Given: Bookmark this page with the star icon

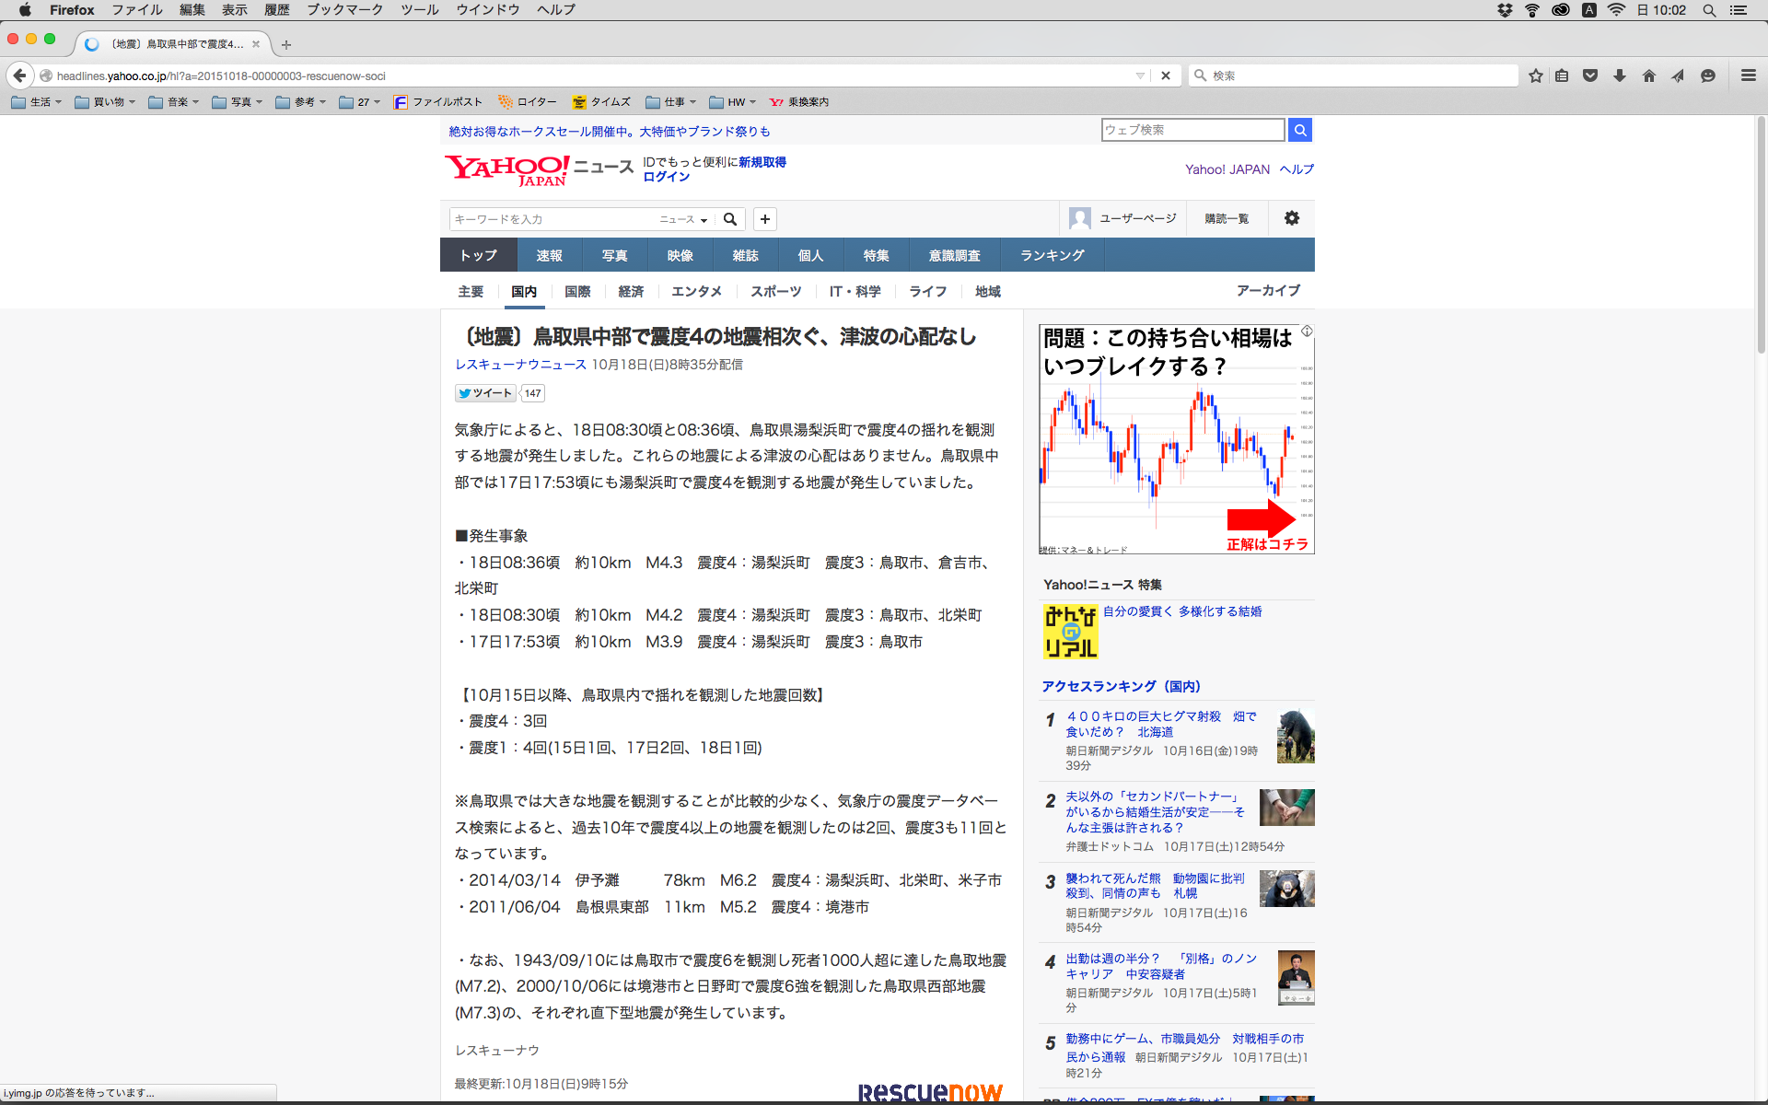Looking at the screenshot, I should point(1535,76).
